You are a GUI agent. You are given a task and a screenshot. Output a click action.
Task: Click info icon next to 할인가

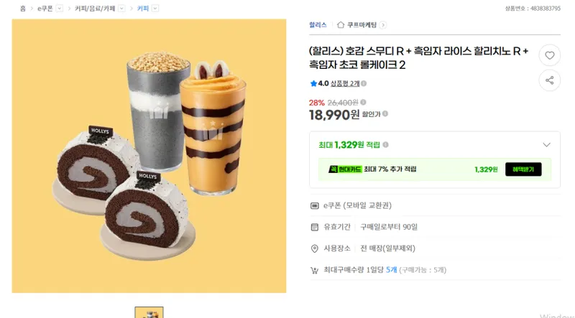tap(385, 114)
